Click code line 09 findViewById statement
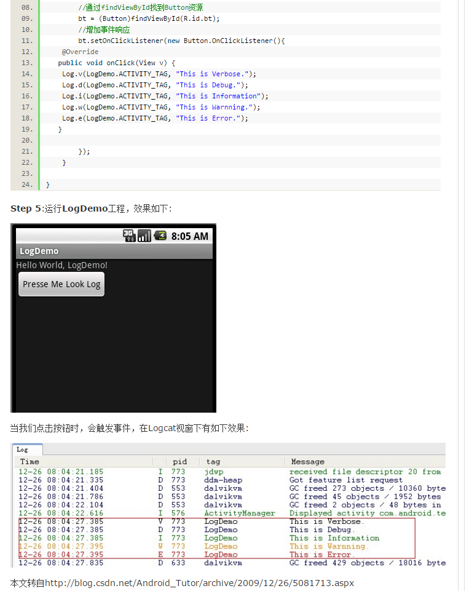Screen dimensions: 472x591 tap(149, 18)
